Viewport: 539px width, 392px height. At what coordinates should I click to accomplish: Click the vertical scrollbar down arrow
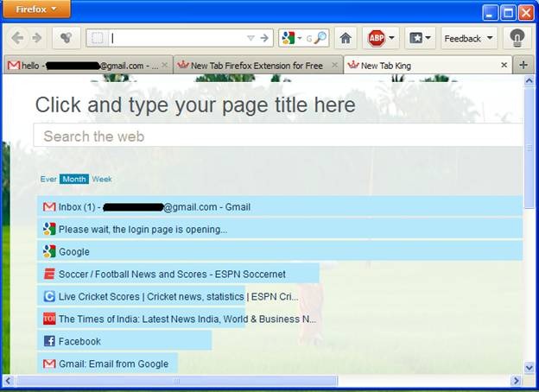529,368
